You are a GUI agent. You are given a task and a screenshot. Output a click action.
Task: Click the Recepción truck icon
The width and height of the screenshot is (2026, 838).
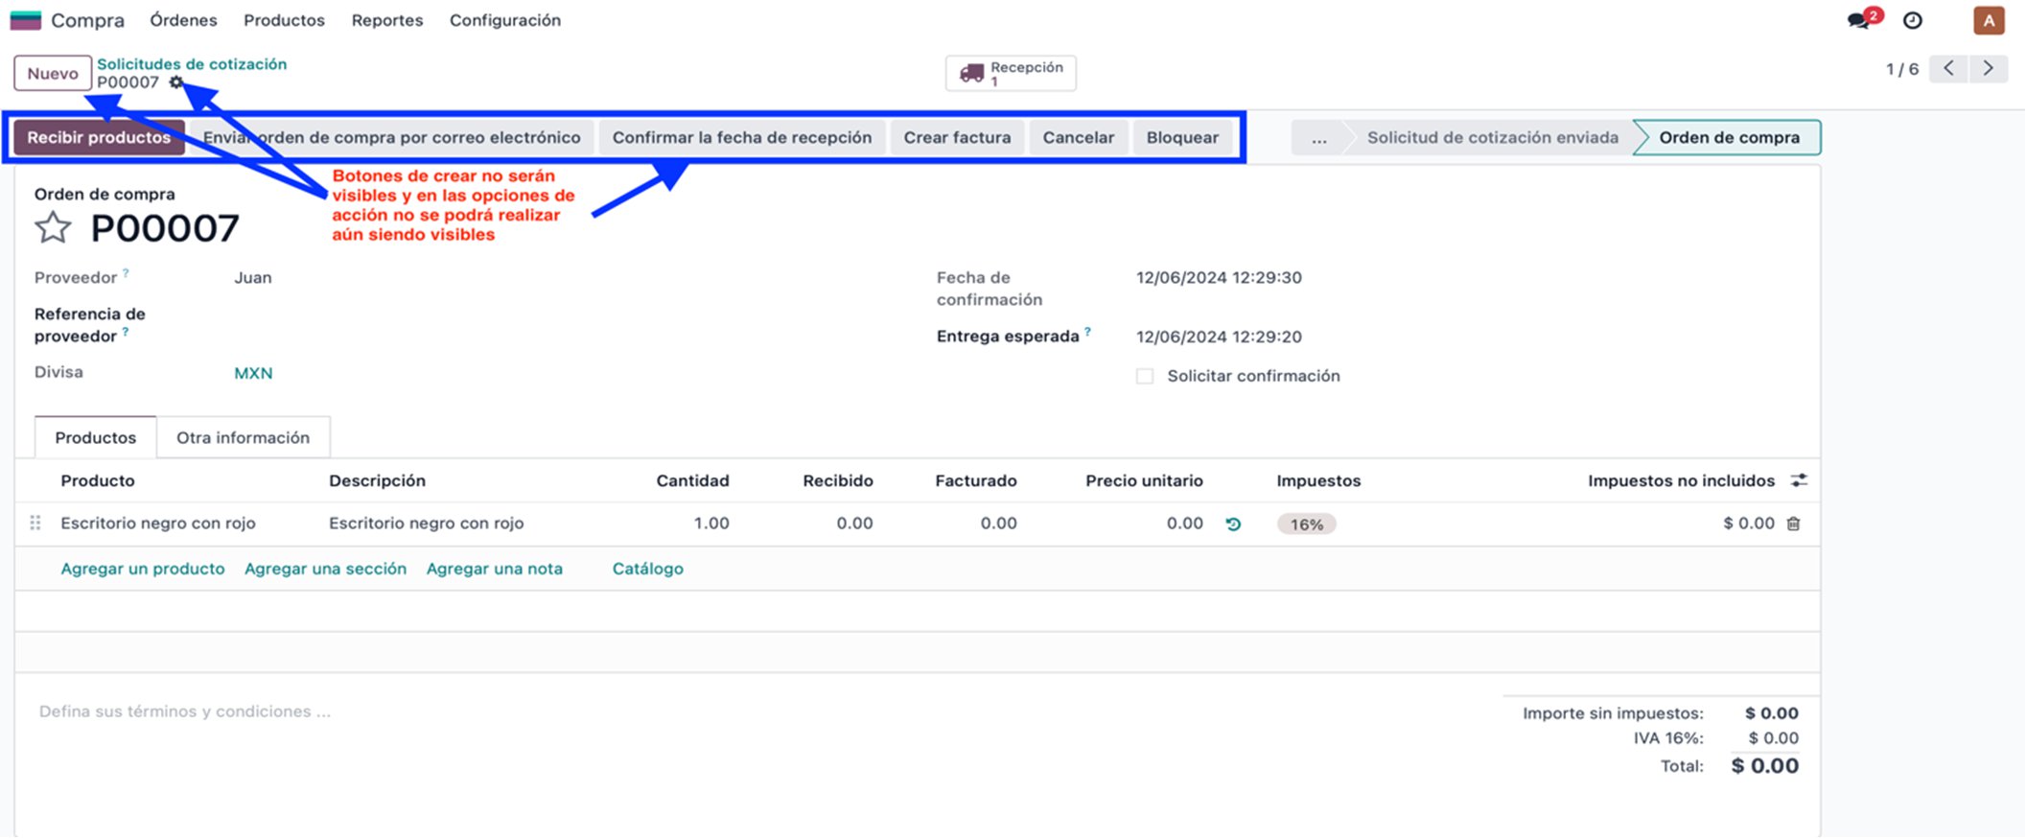[x=972, y=73]
